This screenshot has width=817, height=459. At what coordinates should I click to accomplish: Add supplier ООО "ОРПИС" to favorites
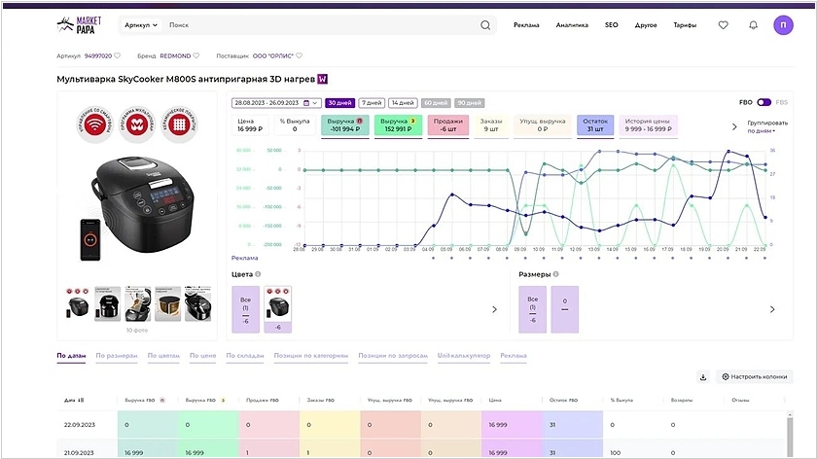click(300, 55)
